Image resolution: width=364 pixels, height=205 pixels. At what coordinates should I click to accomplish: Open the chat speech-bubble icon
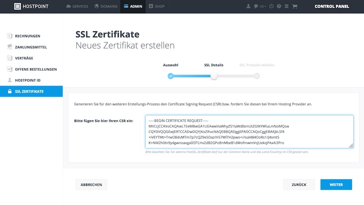coord(256,6)
